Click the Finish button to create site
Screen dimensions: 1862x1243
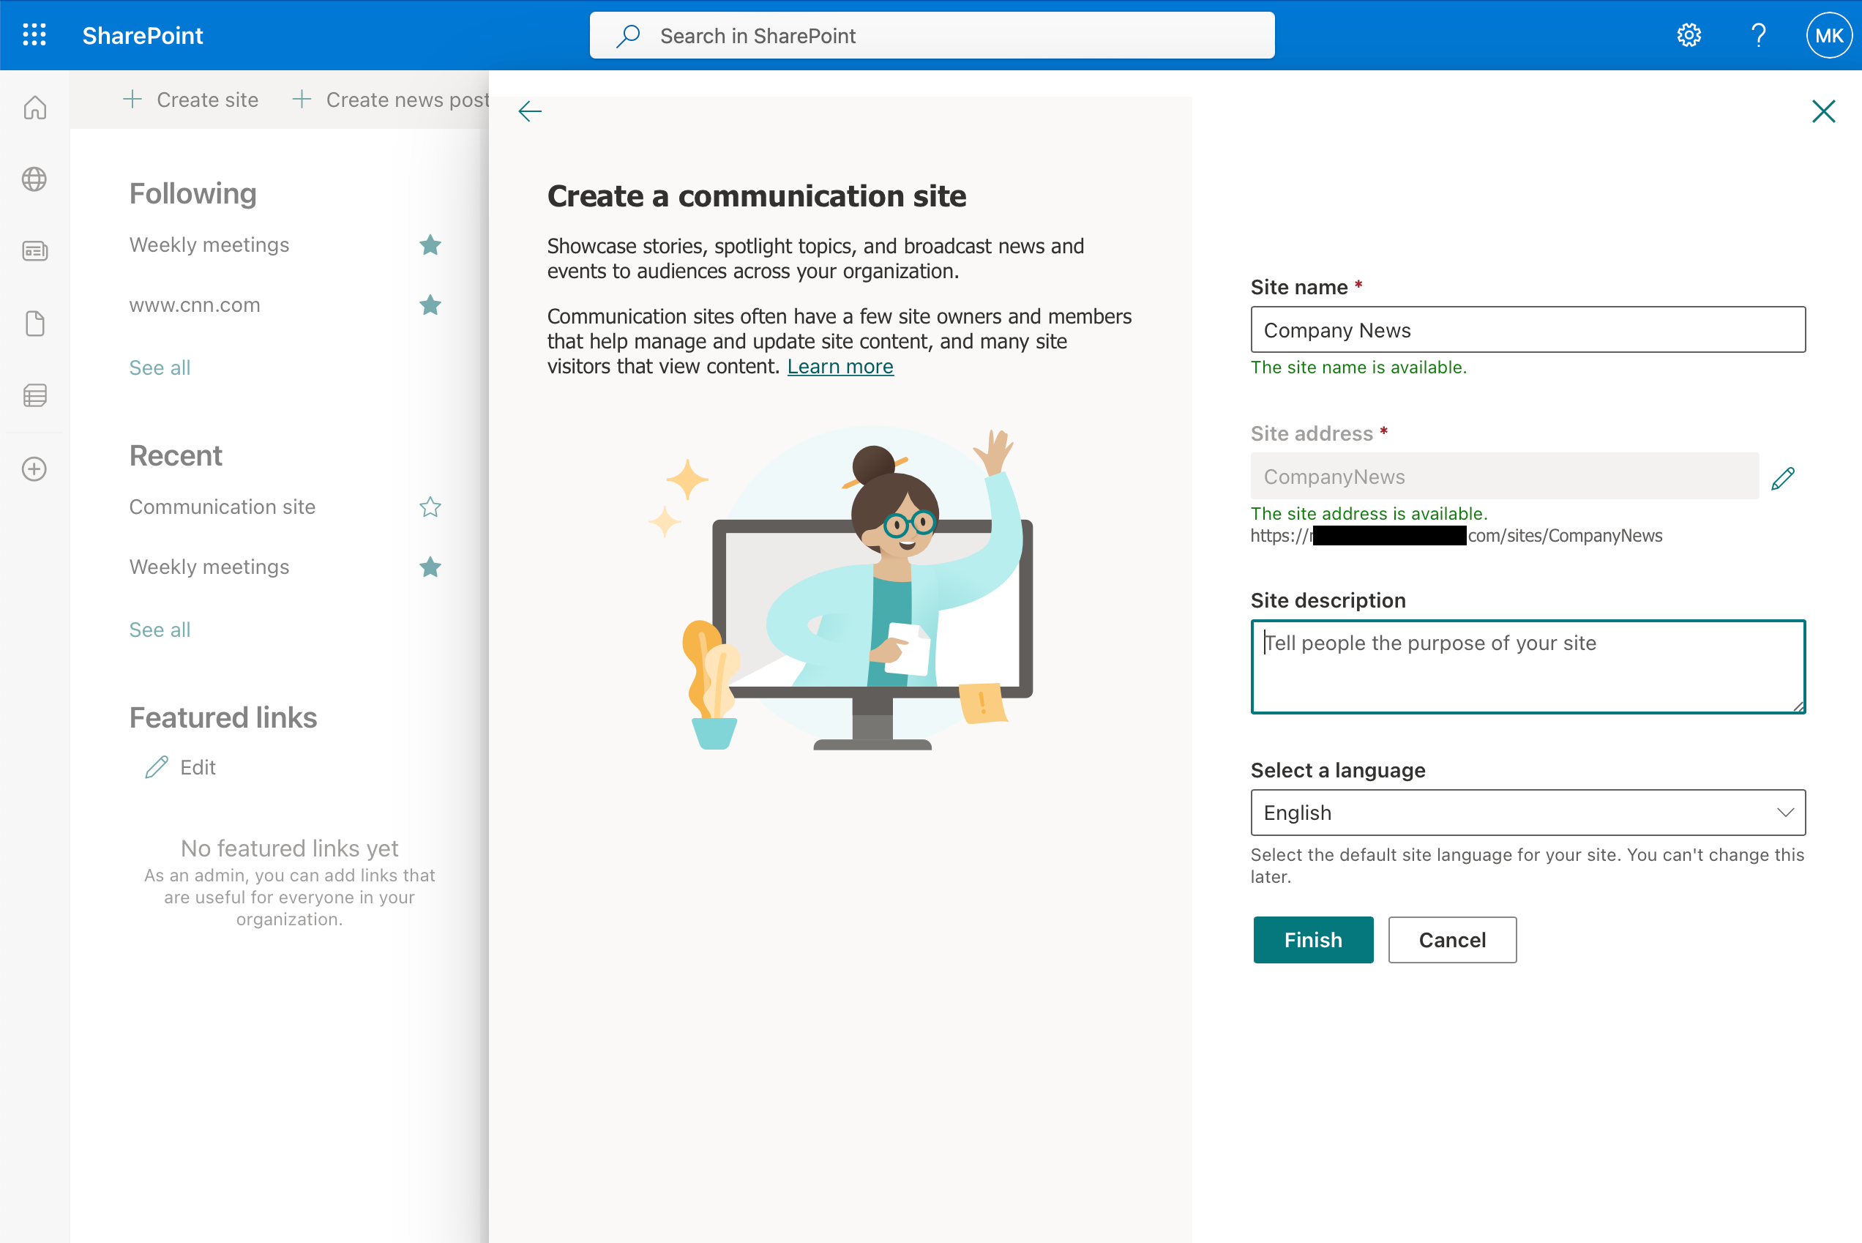[1313, 941]
